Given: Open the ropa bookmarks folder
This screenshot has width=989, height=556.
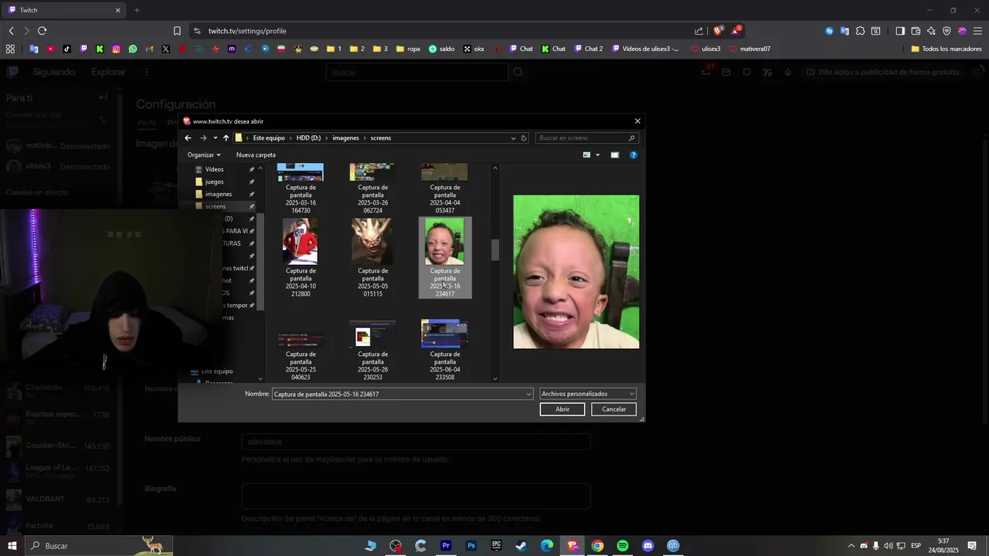Looking at the screenshot, I should pyautogui.click(x=408, y=49).
